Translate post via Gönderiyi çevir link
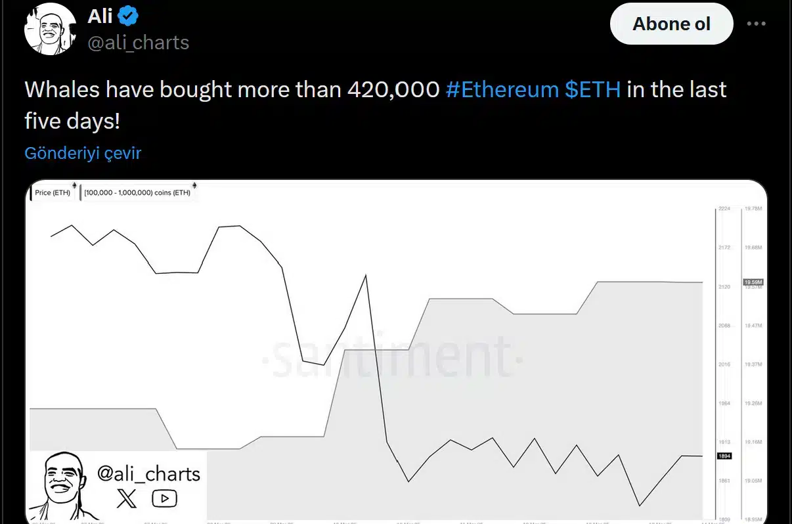The height and width of the screenshot is (524, 792). 83,153
